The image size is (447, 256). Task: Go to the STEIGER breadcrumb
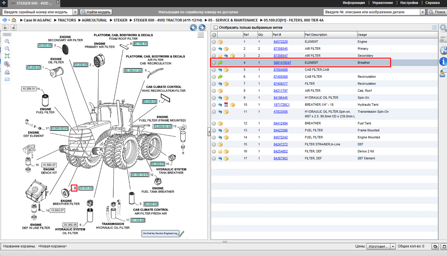tap(120, 20)
